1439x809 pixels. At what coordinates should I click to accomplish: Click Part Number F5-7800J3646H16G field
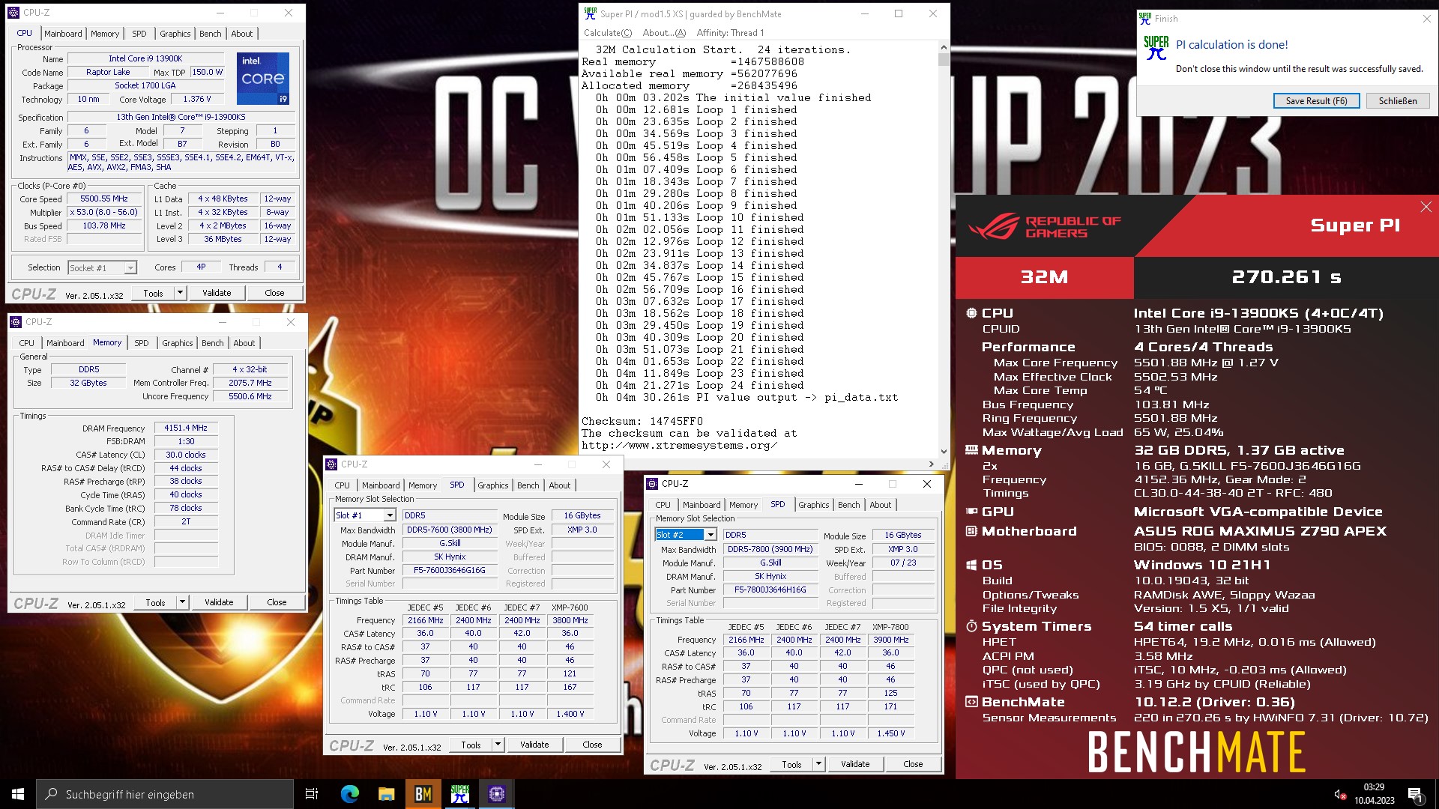coord(770,590)
